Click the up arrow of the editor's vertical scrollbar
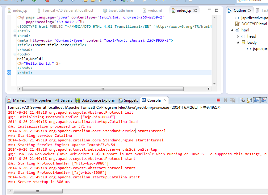This screenshot has height=195, width=268. [214, 17]
